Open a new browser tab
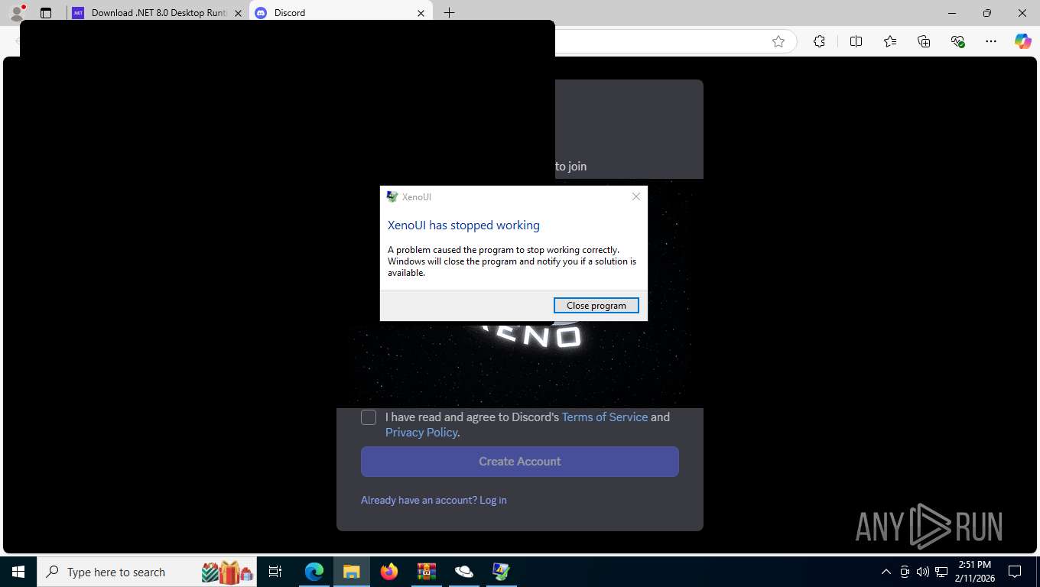 [449, 13]
